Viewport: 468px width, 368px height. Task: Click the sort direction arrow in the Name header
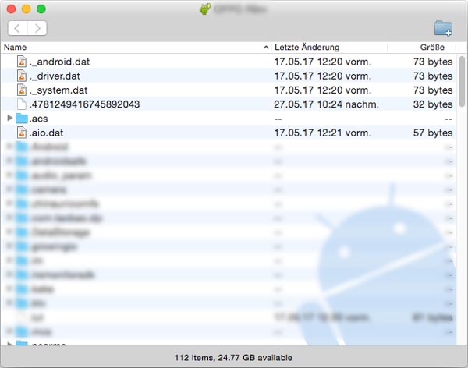[266, 47]
